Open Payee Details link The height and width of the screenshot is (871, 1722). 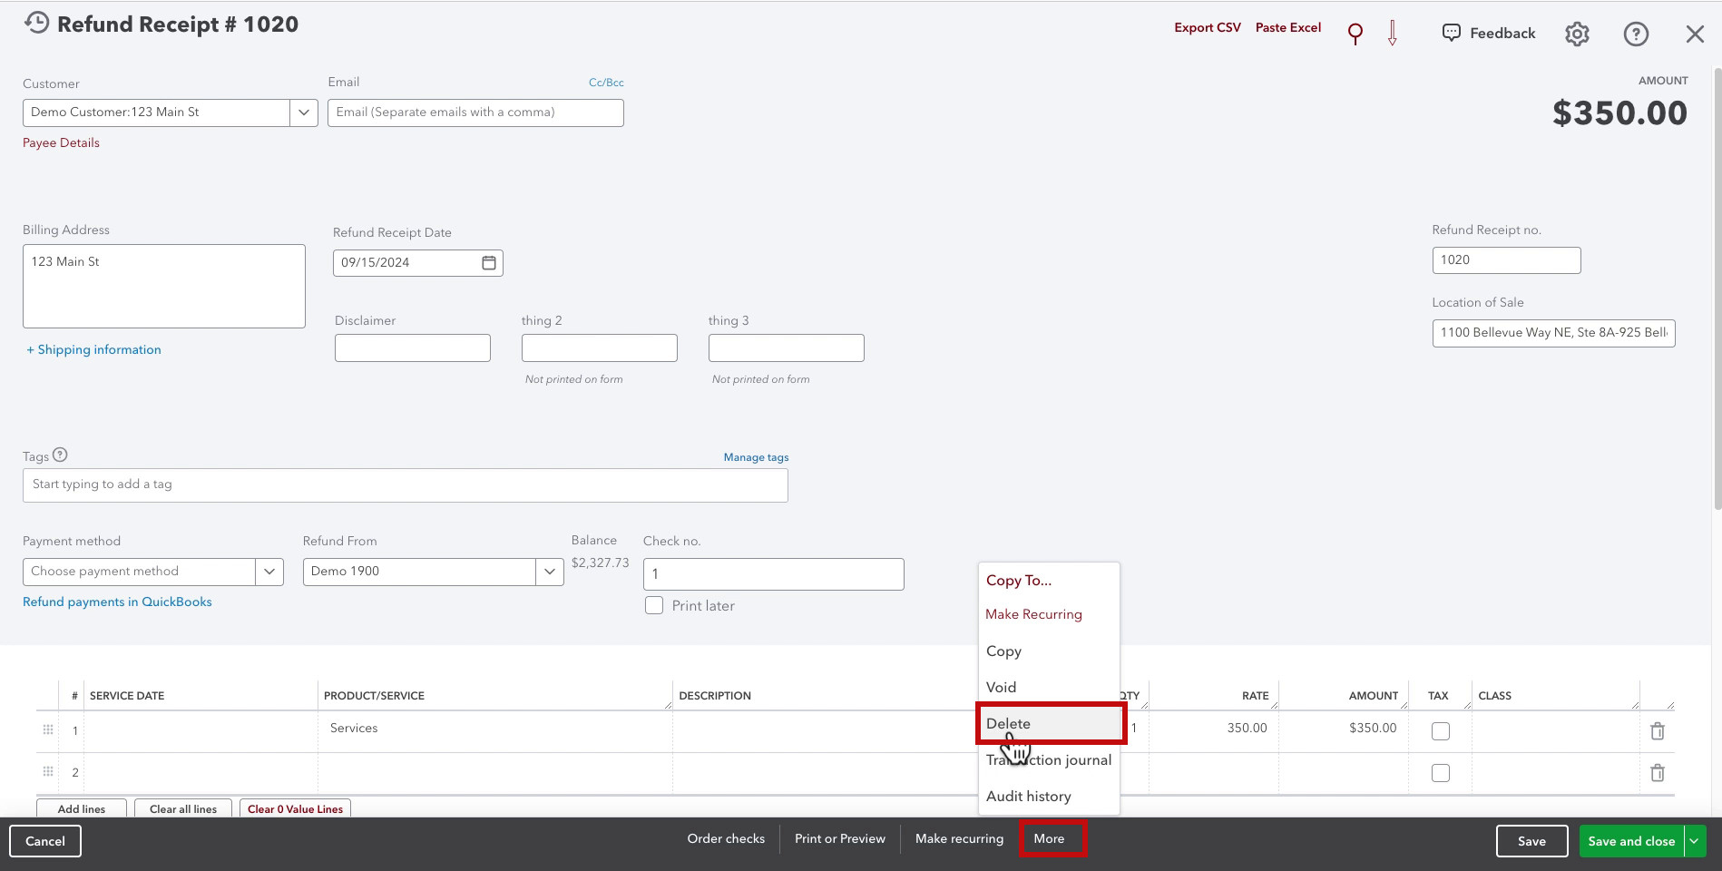point(61,142)
